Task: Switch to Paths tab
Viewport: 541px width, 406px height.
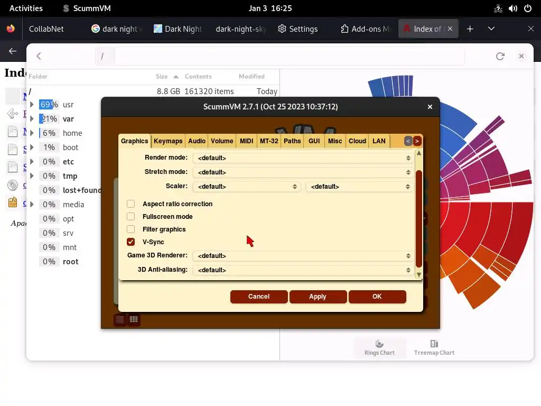Action: pyautogui.click(x=292, y=141)
